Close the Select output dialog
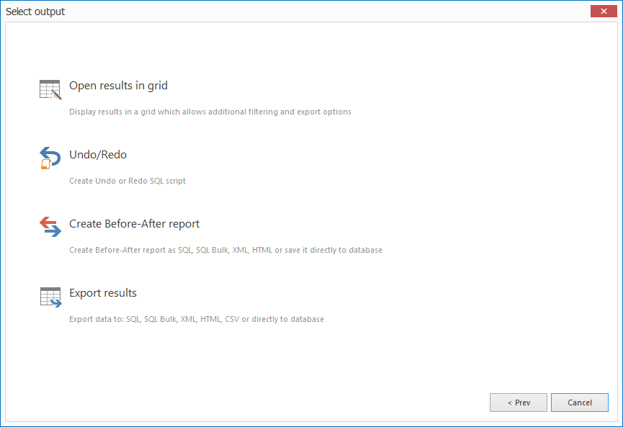The image size is (623, 427). [604, 11]
